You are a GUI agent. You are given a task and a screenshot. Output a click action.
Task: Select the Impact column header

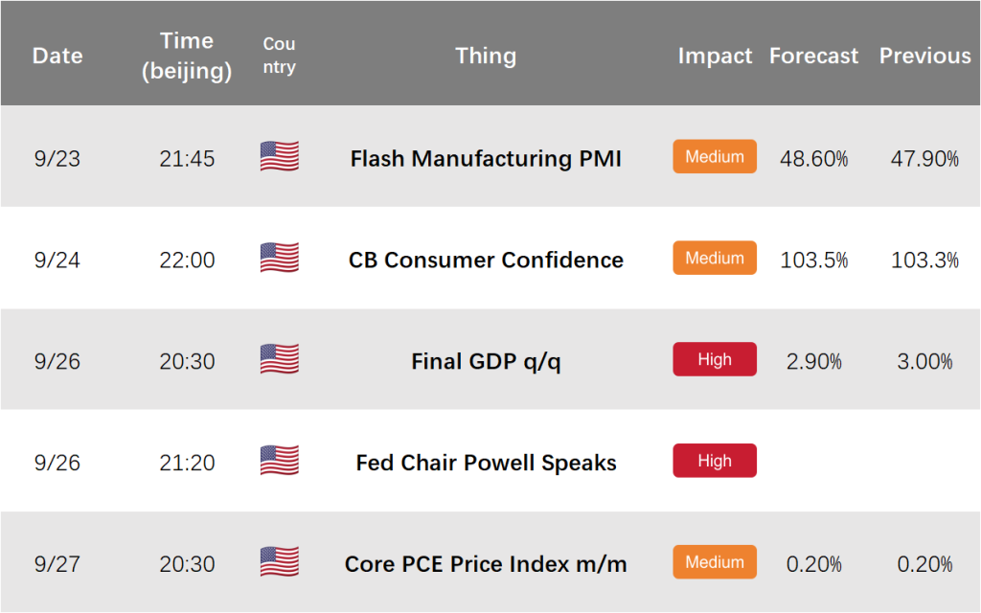[715, 56]
